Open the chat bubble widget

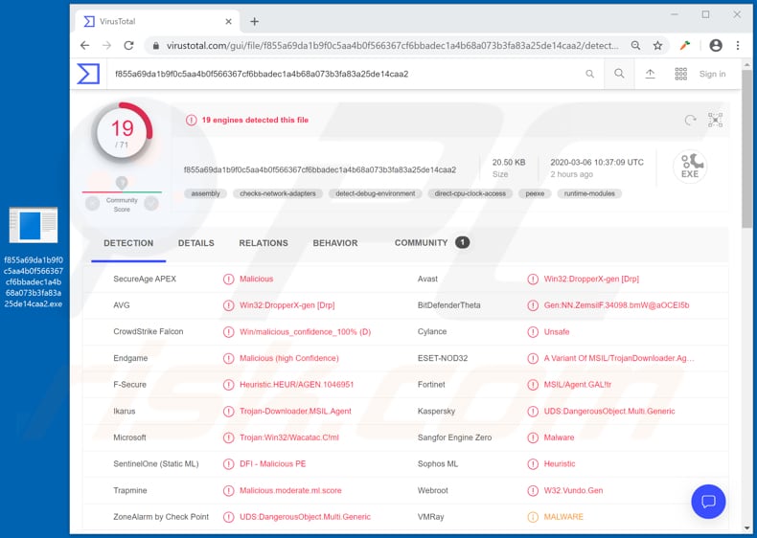[x=708, y=501]
